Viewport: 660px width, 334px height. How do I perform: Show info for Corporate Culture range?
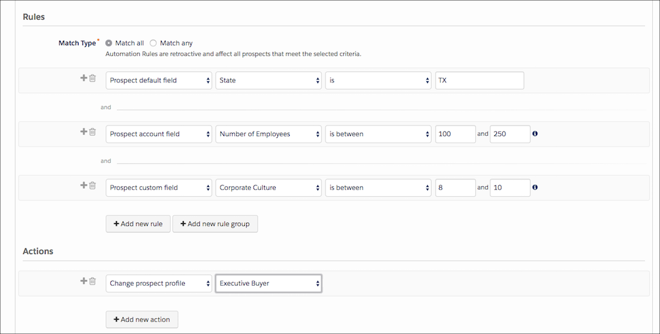(x=535, y=187)
